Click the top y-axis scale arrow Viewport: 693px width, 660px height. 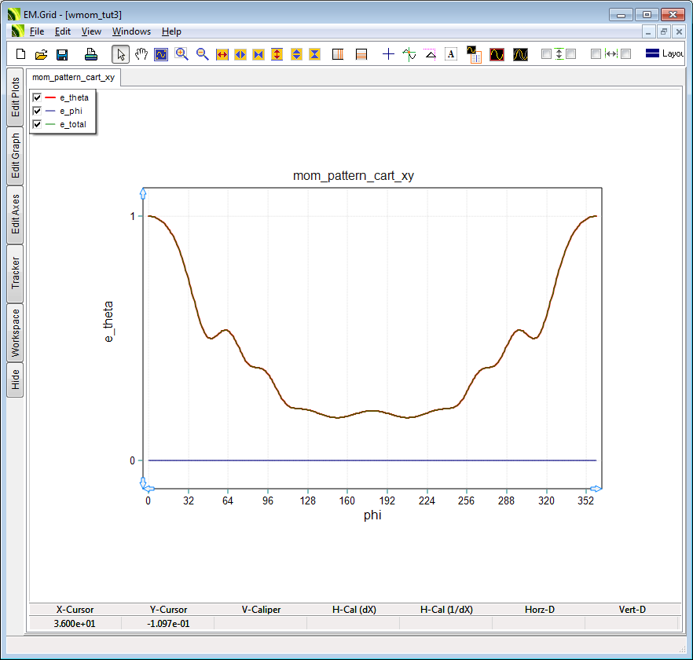[143, 192]
